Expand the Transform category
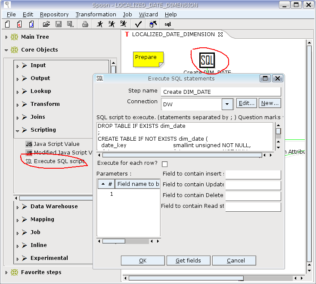 (x=18, y=105)
